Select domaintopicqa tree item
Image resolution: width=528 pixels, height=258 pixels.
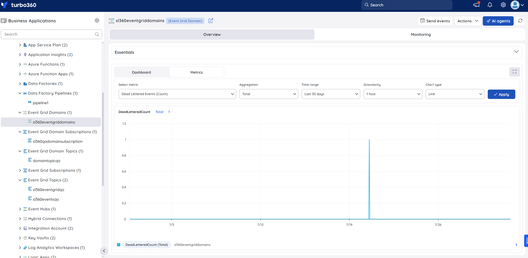pyautogui.click(x=46, y=161)
